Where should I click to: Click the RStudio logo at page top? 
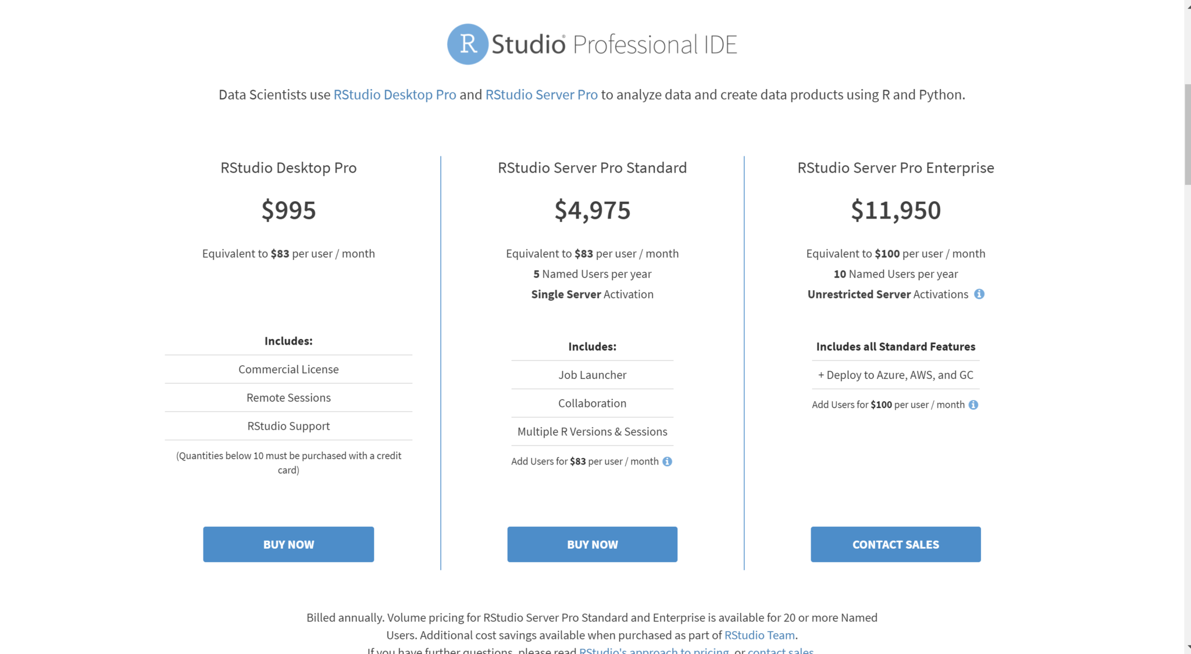592,44
